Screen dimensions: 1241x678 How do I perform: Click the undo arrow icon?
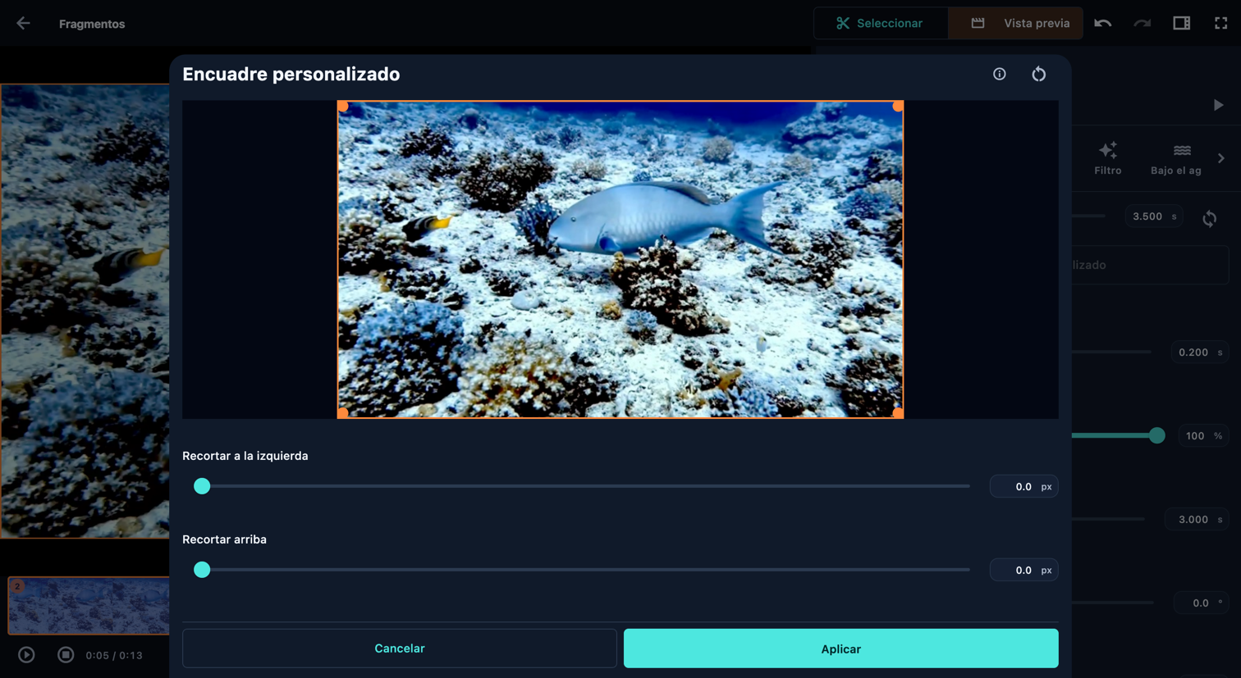1102,23
